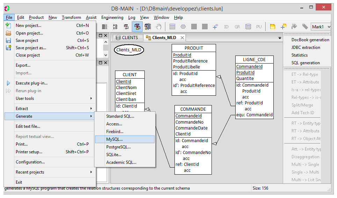Image resolution: width=337 pixels, height=198 pixels.
Task: Open the Transform menu
Action: 71,17
